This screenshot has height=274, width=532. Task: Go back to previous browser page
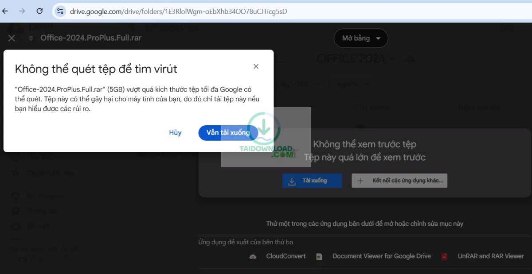[x=5, y=11]
